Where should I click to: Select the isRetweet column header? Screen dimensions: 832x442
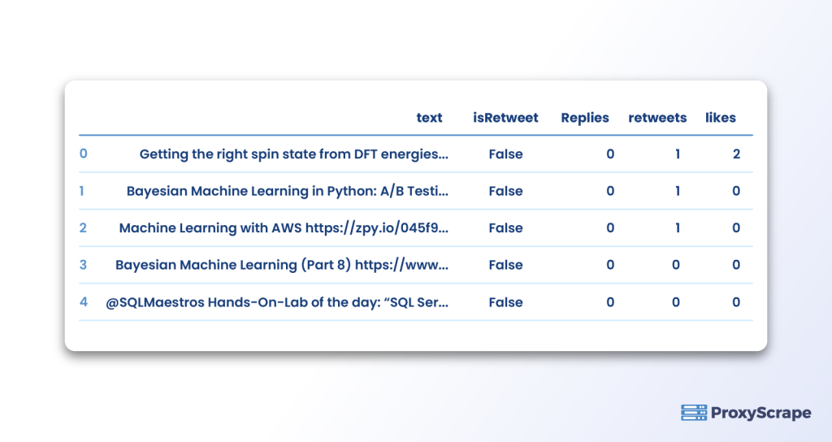tap(505, 117)
